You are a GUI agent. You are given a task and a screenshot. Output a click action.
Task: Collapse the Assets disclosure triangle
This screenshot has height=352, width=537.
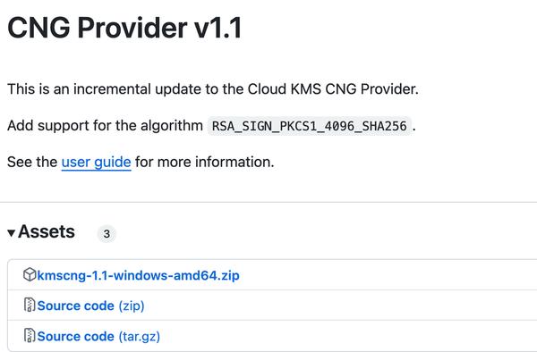(12, 233)
